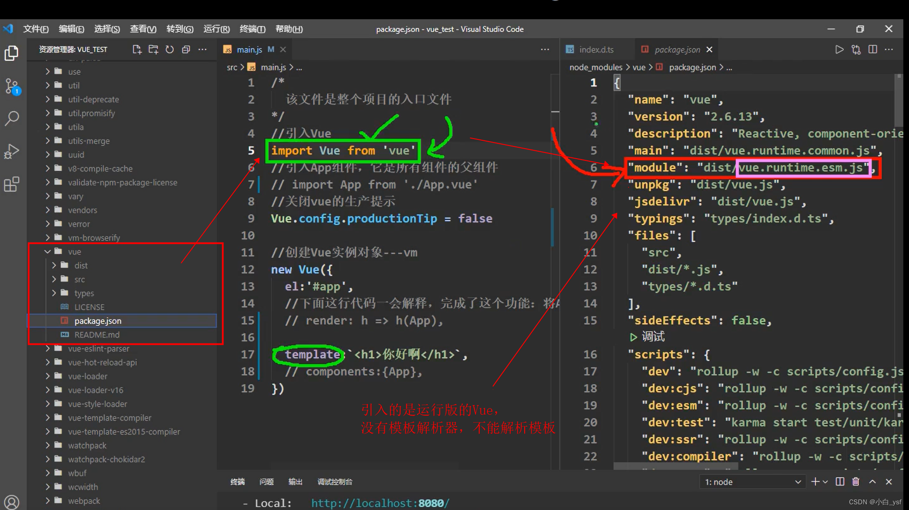Select the 调试控制台 panel tab

point(335,482)
